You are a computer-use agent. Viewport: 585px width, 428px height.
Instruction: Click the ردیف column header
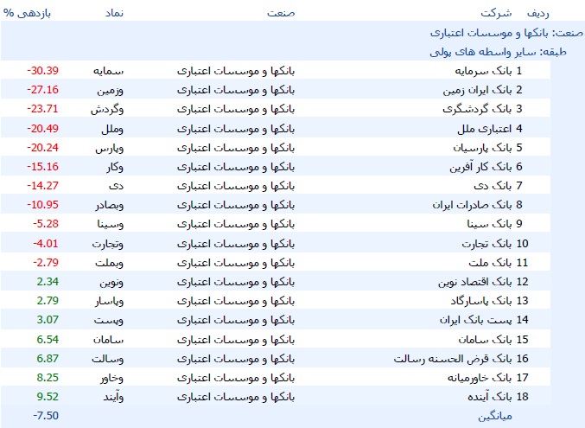pos(538,13)
